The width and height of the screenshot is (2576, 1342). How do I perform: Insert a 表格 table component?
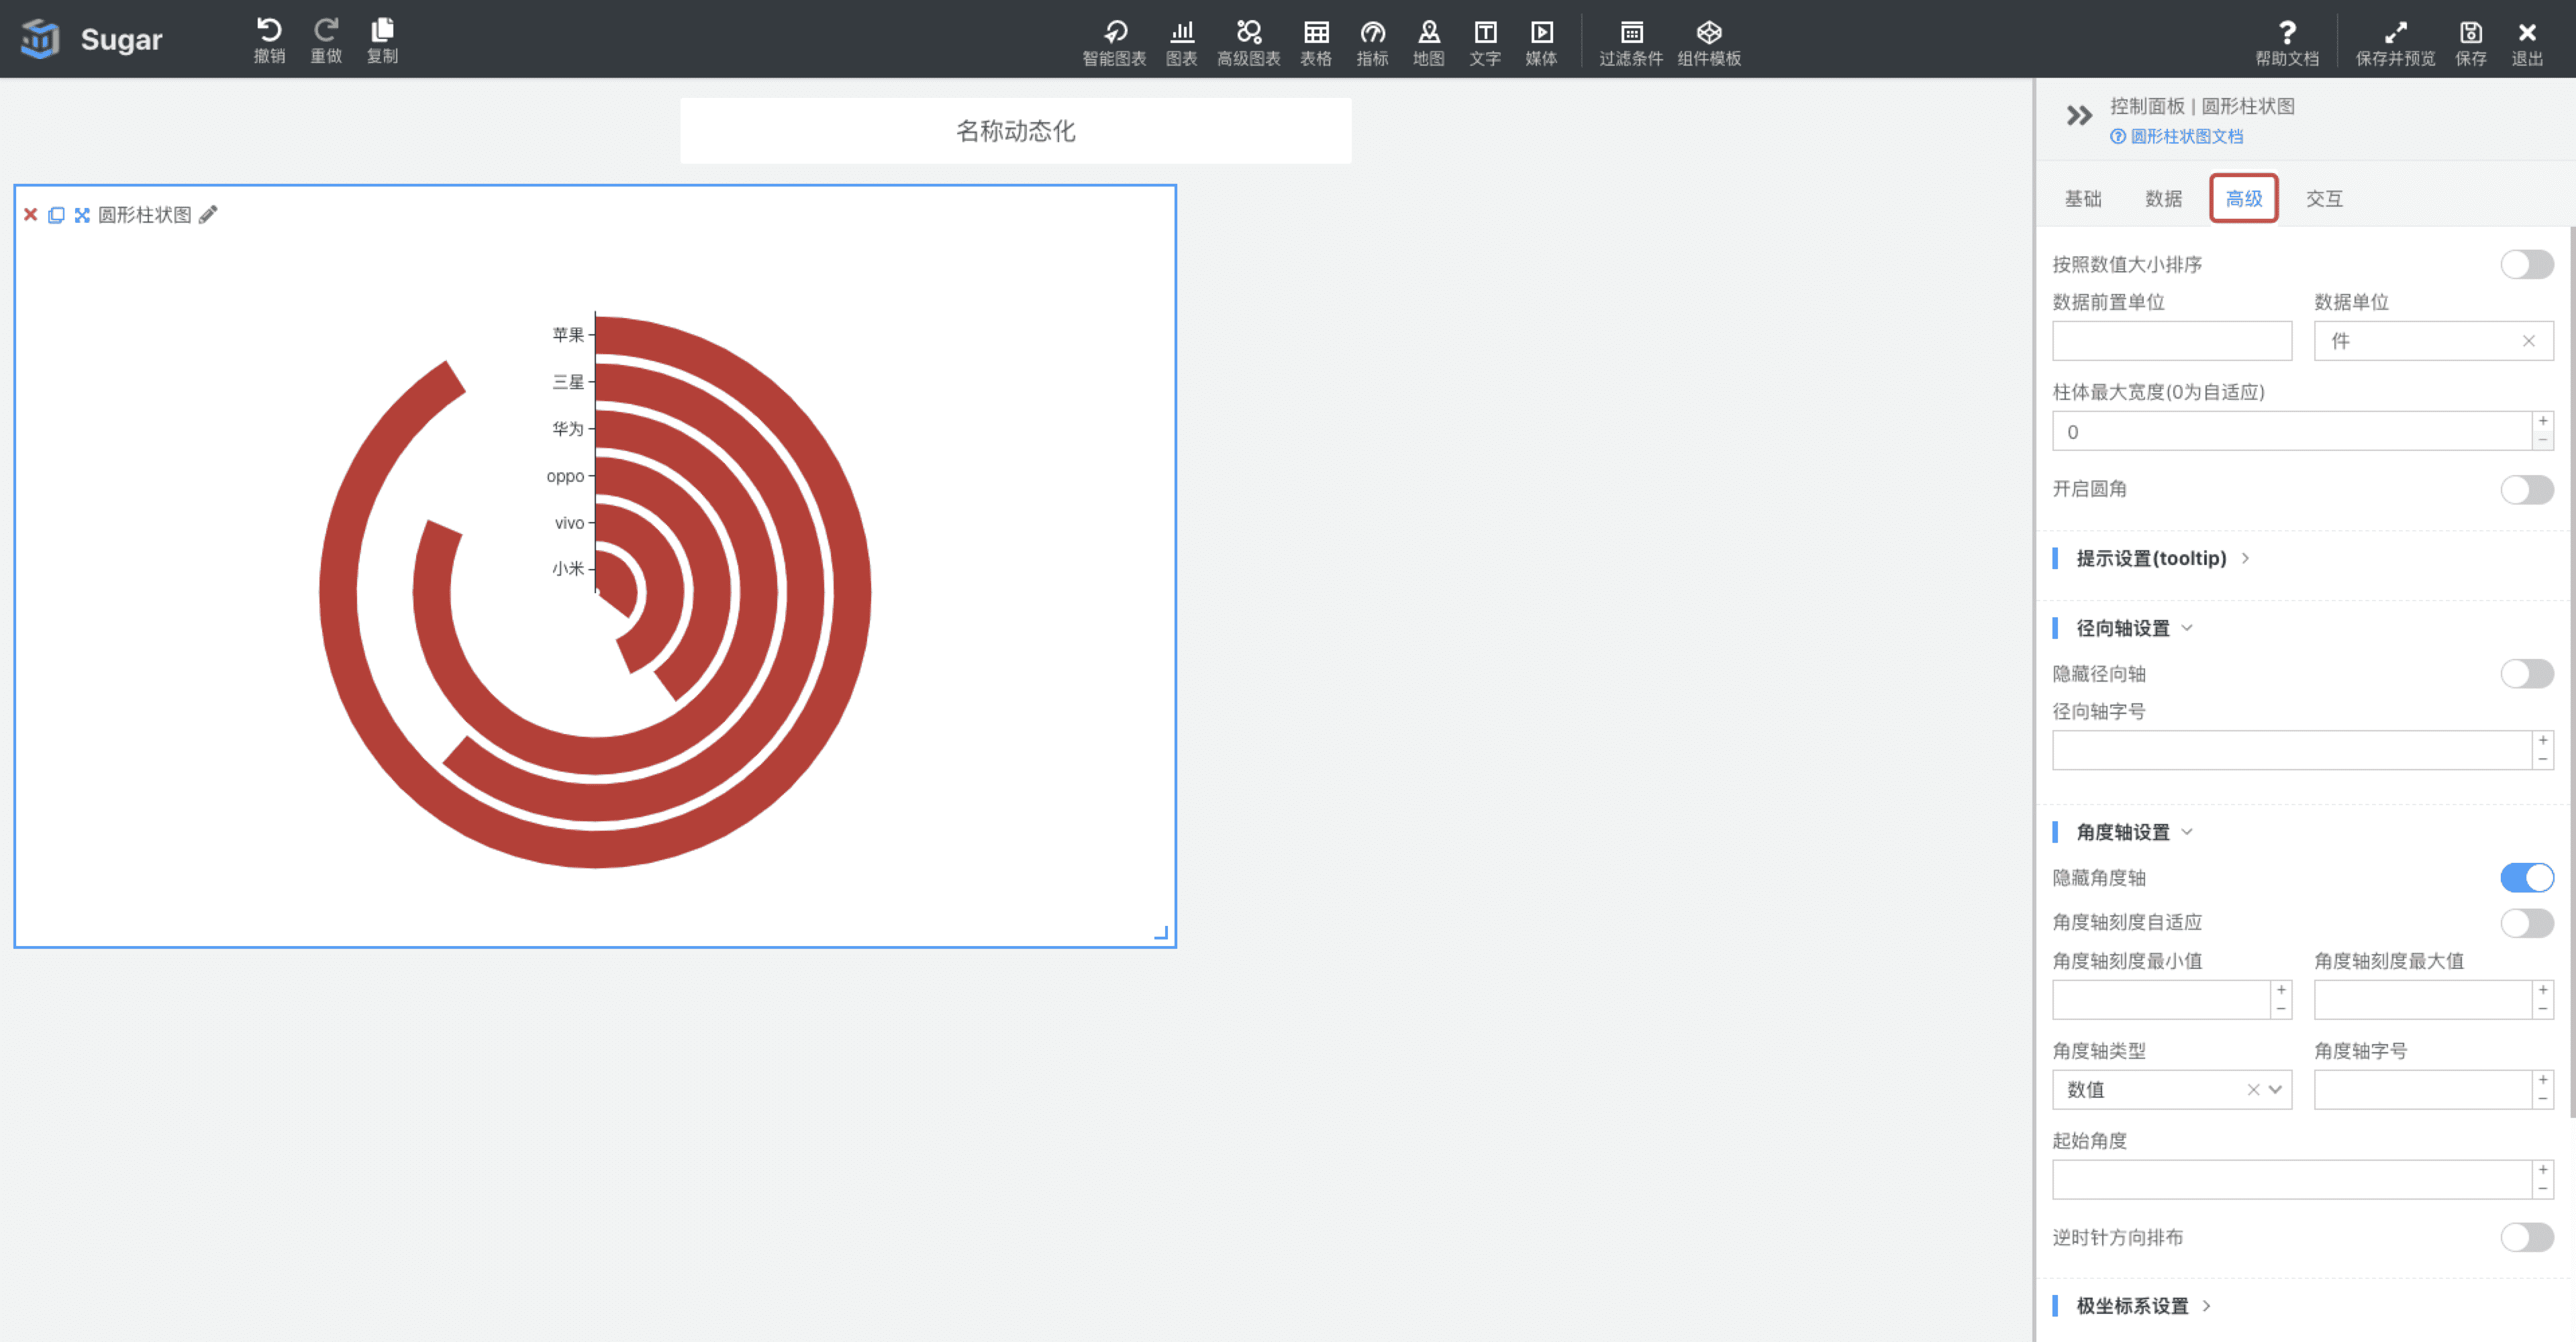click(1316, 43)
